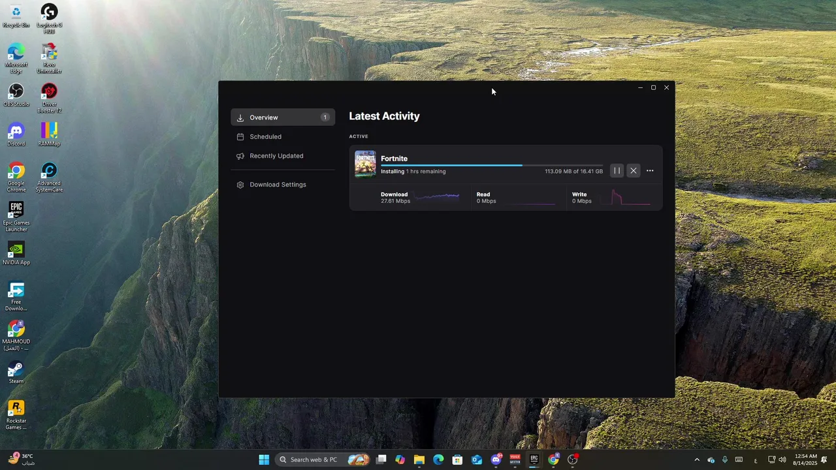
Task: Select the Driver Booster 12 desktop icon
Action: 49,98
